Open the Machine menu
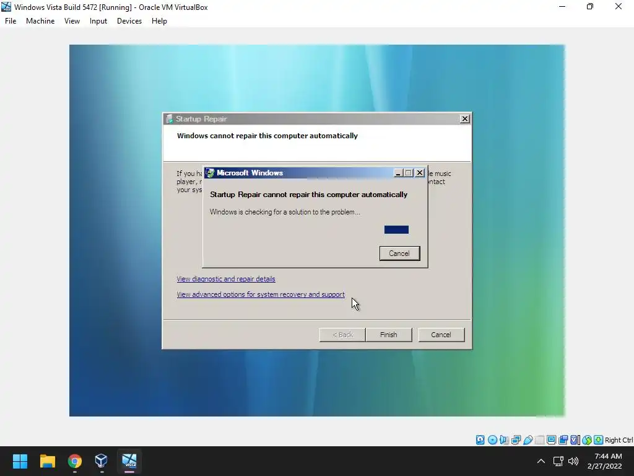This screenshot has width=634, height=476. tap(40, 21)
